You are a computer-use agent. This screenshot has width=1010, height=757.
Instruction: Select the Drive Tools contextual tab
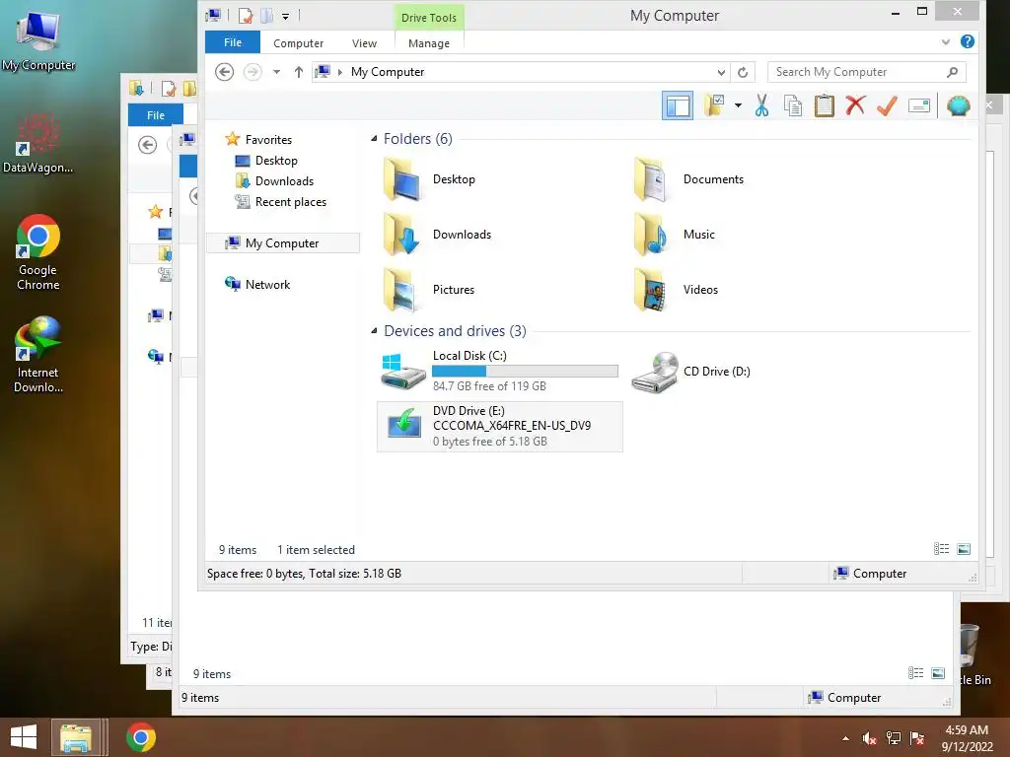[429, 18]
